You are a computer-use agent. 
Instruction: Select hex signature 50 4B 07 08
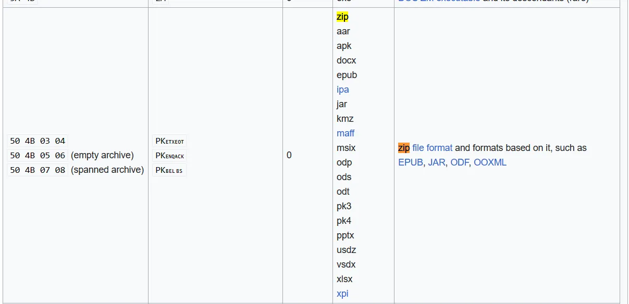38,170
